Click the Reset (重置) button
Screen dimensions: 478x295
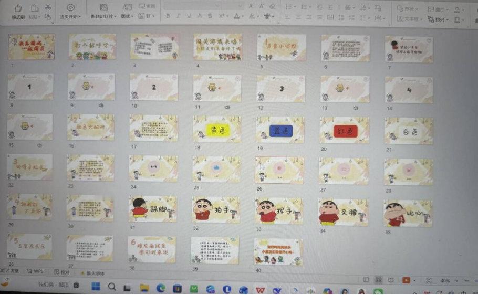click(x=147, y=6)
